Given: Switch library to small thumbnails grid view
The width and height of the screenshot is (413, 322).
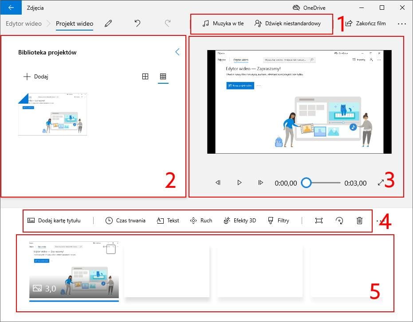Looking at the screenshot, I should pyautogui.click(x=163, y=77).
